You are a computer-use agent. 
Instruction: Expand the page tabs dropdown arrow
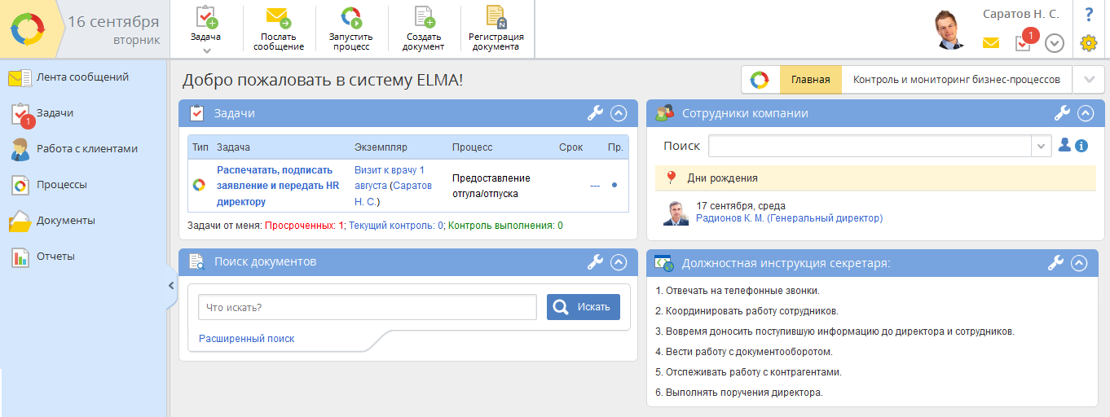[x=1089, y=80]
